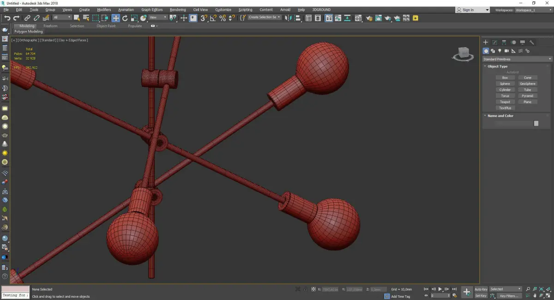Open the reference coordinate View dropdown
Viewport: 554px width, 300px height.
pos(158,18)
